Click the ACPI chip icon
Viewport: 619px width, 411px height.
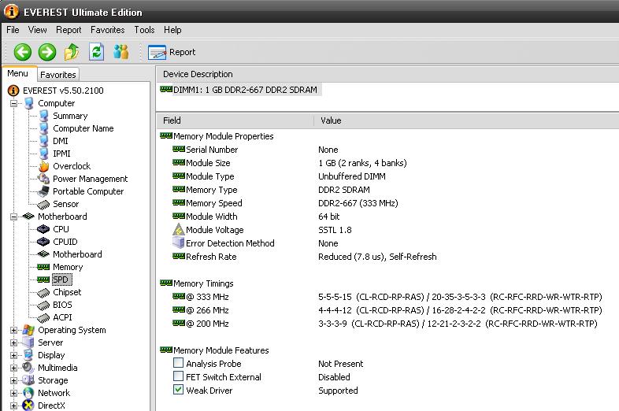(x=43, y=318)
